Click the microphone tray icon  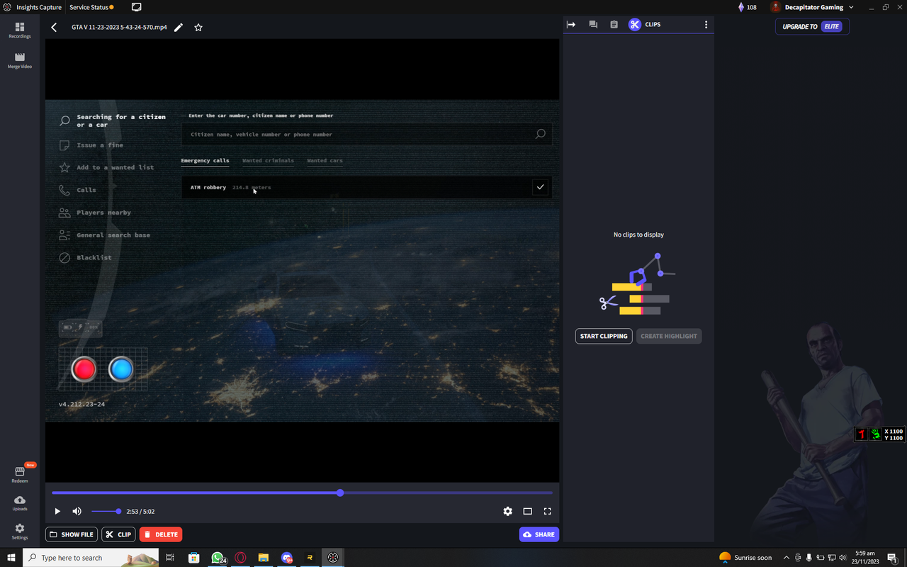[x=809, y=558]
